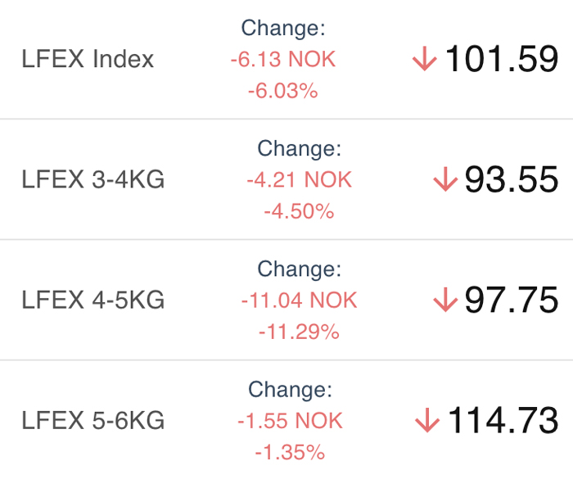Click the -1.55 NOK change value
This screenshot has height=479, width=573.
click(x=290, y=421)
